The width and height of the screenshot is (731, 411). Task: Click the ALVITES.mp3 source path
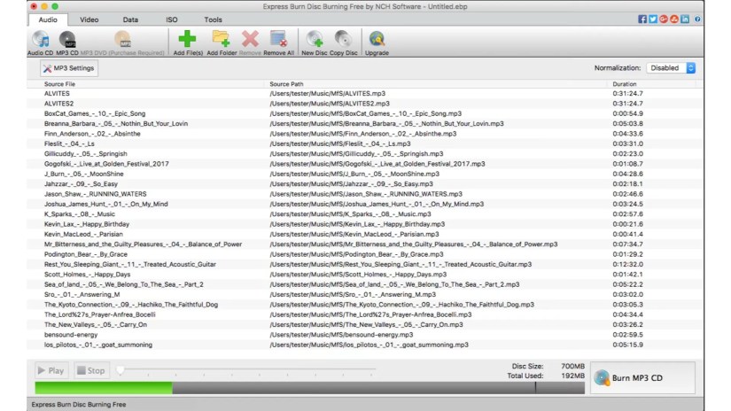click(x=327, y=94)
